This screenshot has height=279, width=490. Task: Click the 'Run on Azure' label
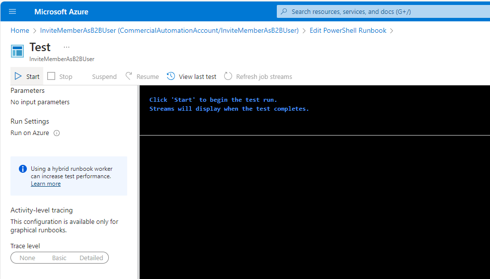30,133
